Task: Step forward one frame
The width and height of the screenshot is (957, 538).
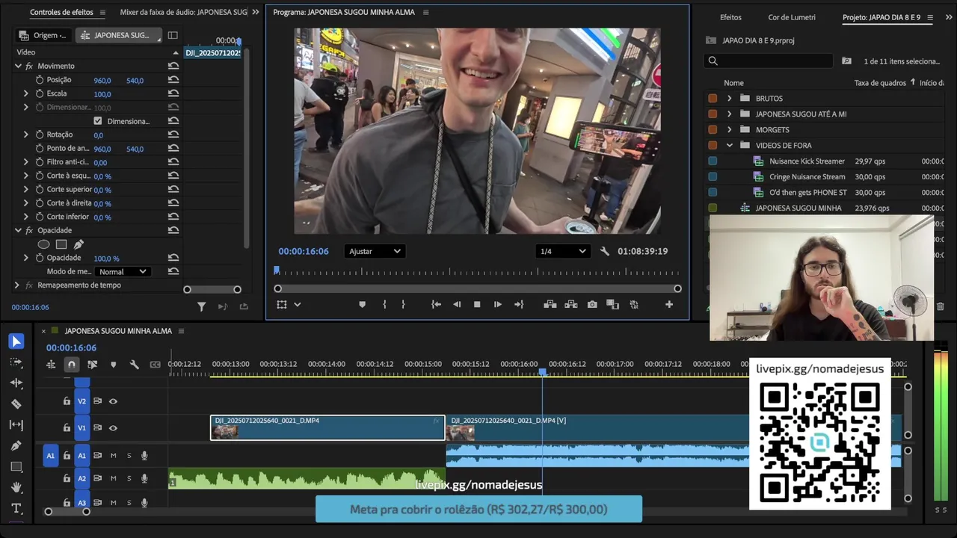Action: 497,305
